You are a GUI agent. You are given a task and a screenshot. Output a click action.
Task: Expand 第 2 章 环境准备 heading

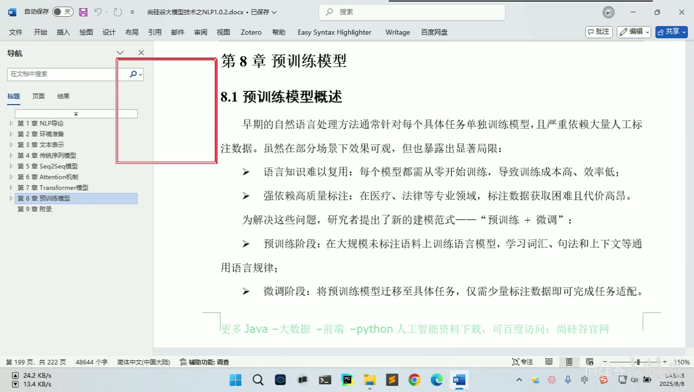pos(11,134)
